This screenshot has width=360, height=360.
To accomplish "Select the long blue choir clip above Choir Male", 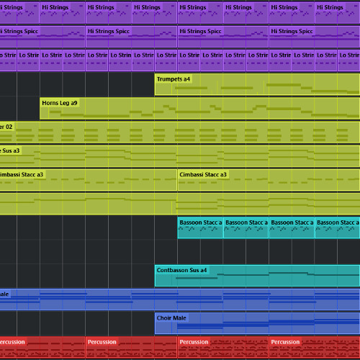I will tap(180, 300).
